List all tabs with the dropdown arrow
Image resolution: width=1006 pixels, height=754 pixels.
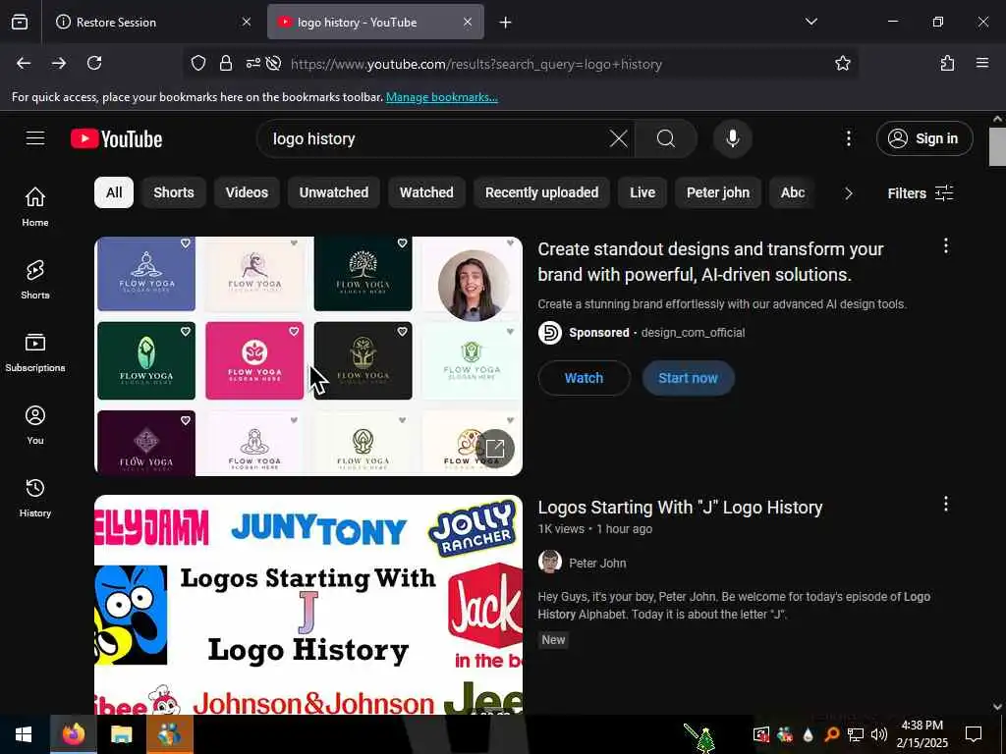pos(810,22)
